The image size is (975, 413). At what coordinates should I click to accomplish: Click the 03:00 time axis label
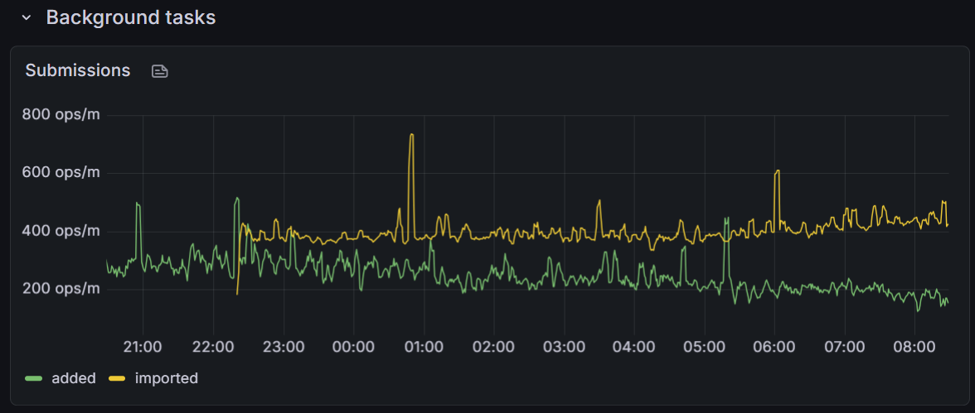pyautogui.click(x=564, y=344)
